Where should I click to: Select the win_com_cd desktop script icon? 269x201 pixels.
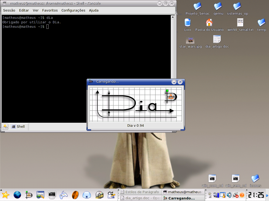[212, 181]
